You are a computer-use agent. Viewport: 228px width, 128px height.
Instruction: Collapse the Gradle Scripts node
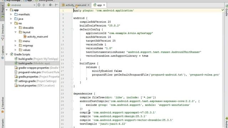[7, 54]
